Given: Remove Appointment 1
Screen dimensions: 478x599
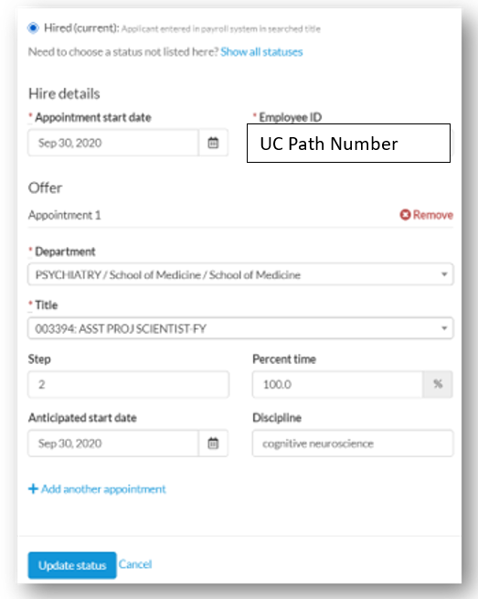Looking at the screenshot, I should point(427,215).
